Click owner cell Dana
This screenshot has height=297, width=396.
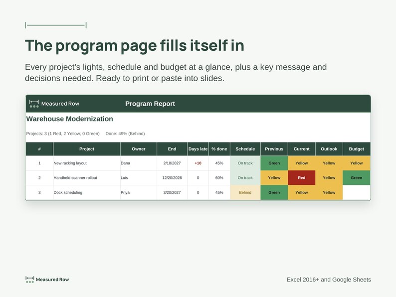[x=138, y=163]
